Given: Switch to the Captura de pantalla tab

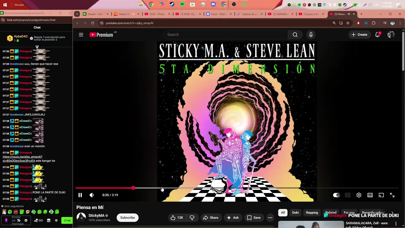Looking at the screenshot, I should pyautogui.click(x=250, y=14).
